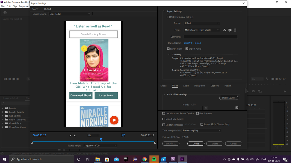
Task: Expand the Video Transitions folder
Action: [2, 127]
